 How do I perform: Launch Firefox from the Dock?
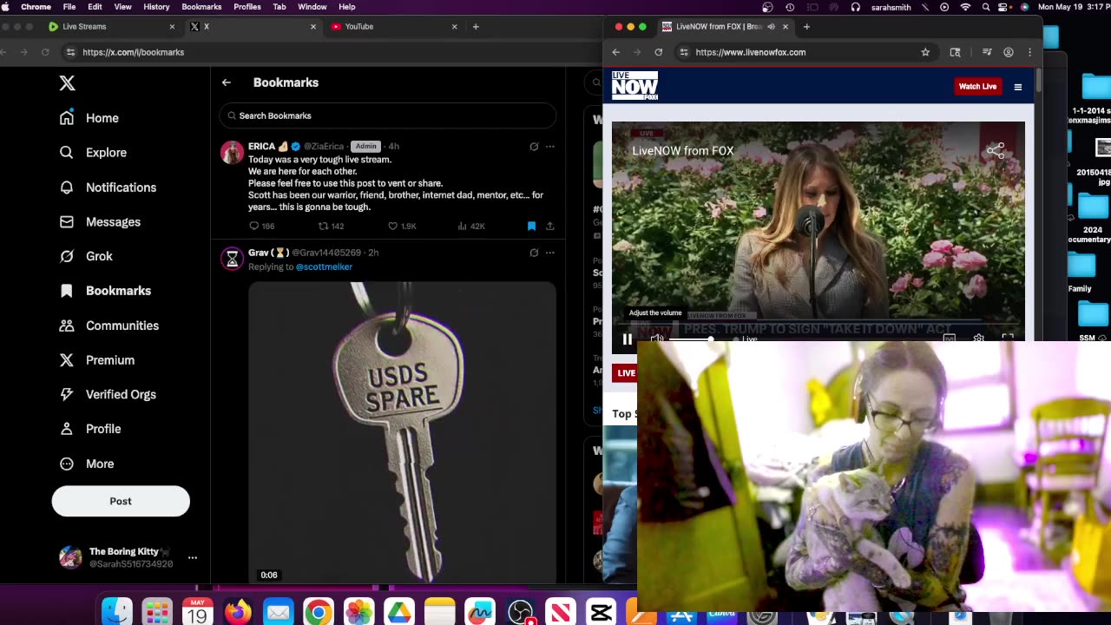click(x=238, y=612)
